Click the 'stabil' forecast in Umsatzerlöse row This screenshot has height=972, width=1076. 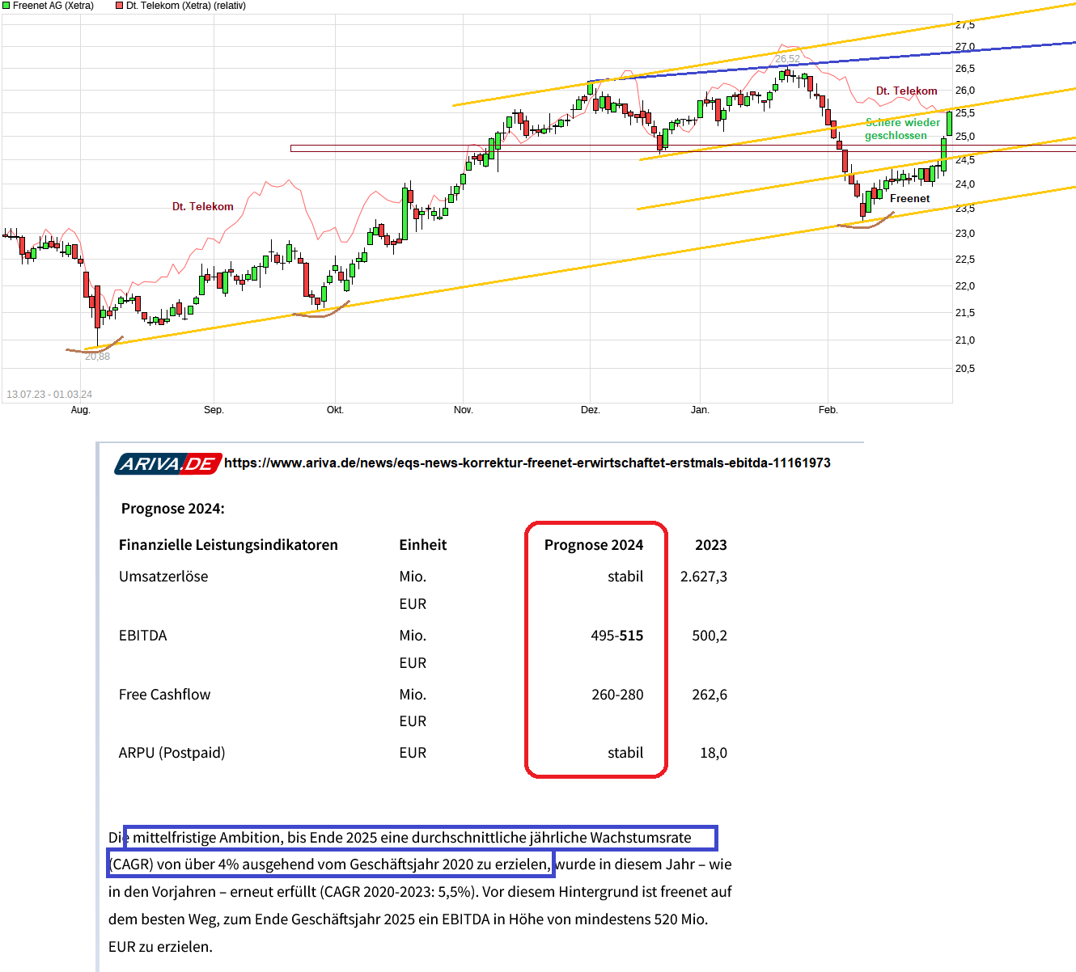click(x=626, y=577)
